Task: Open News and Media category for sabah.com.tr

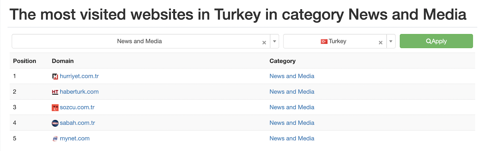Action: pos(292,123)
